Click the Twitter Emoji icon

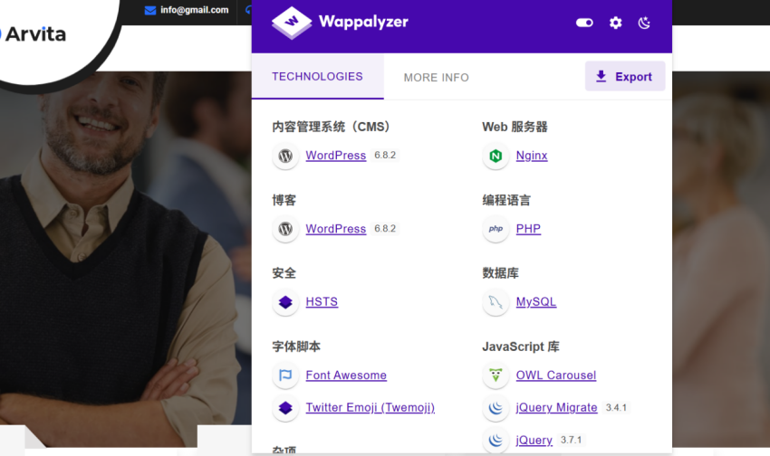[285, 408]
